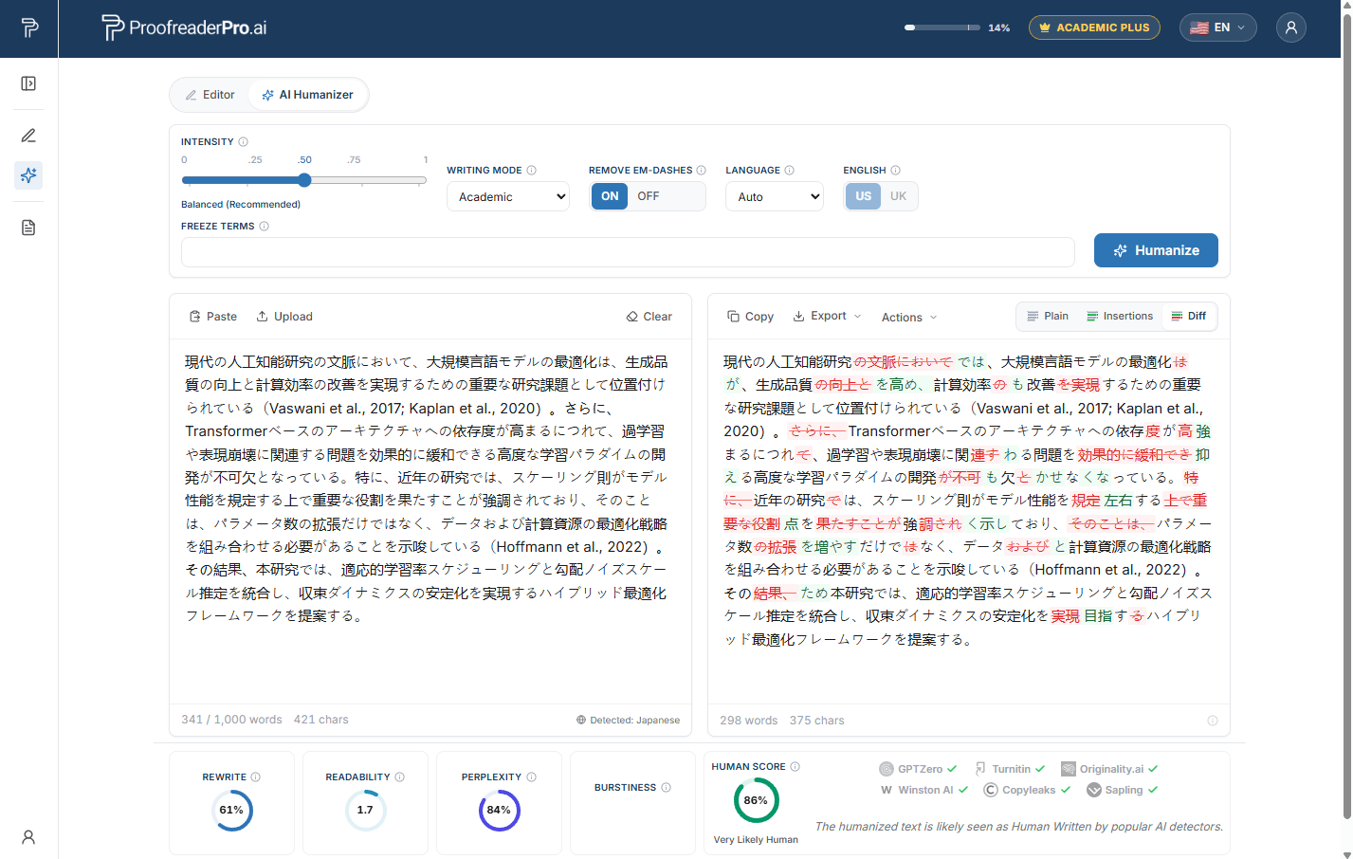Viewport: 1353px width, 859px height.
Task: Click the Perplexity info icon
Action: click(x=531, y=777)
